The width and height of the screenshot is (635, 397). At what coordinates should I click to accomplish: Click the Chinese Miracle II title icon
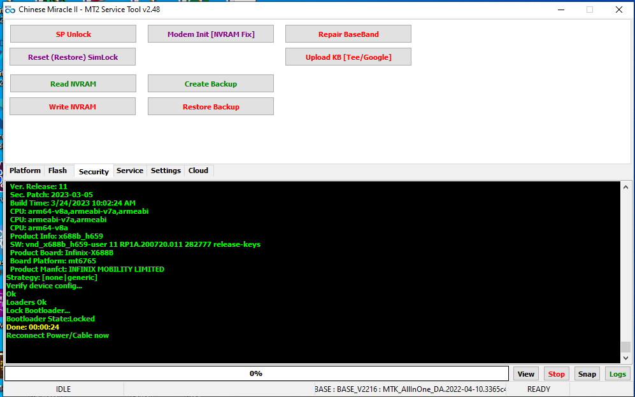[10, 10]
